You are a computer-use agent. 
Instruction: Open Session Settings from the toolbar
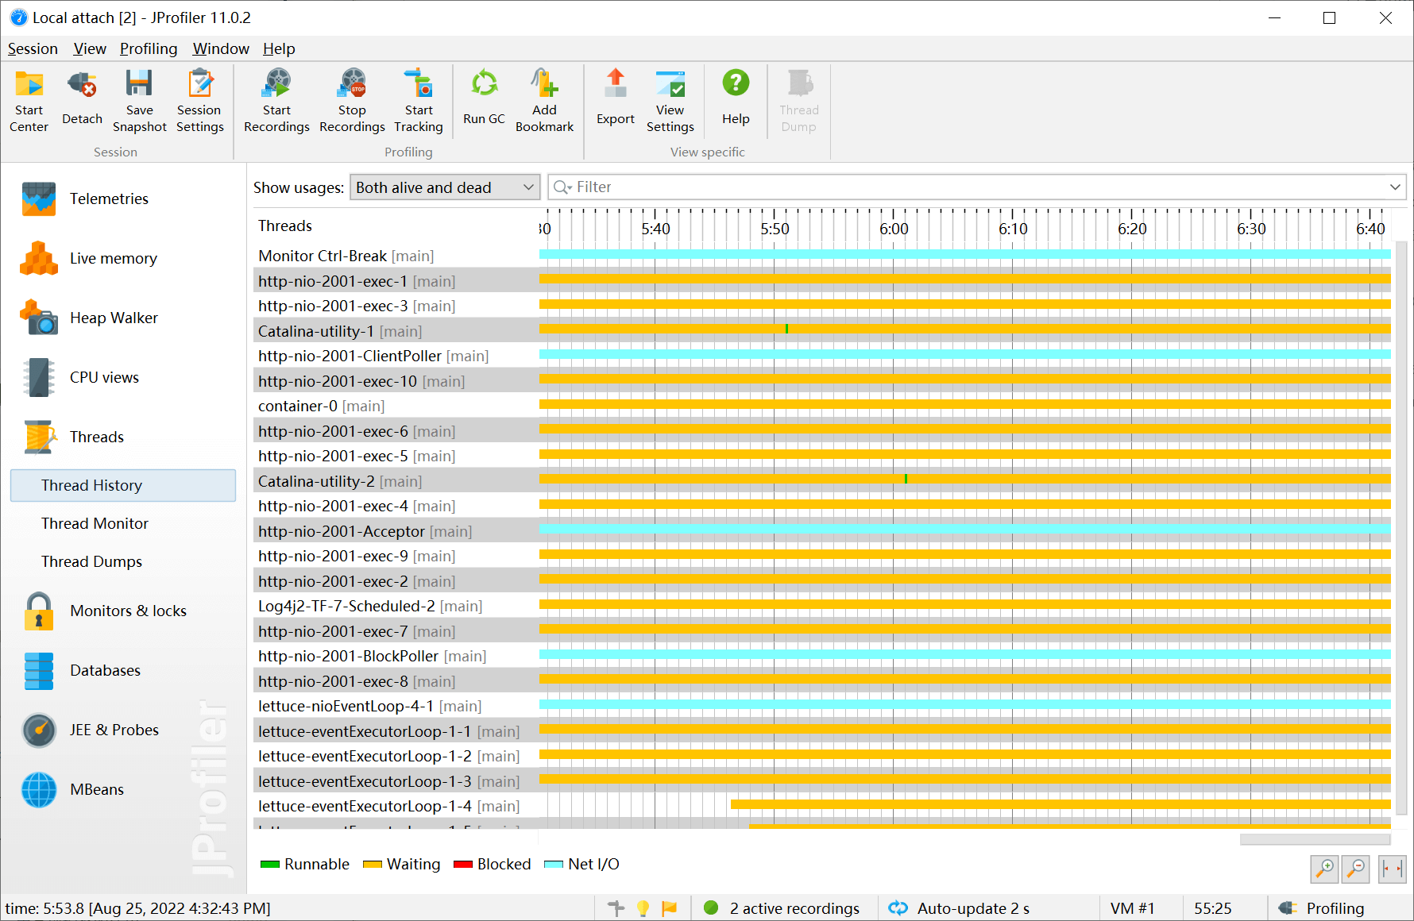tap(199, 101)
